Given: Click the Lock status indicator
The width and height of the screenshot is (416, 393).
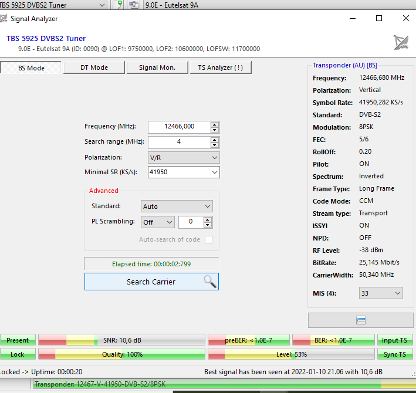Looking at the screenshot, I should pyautogui.click(x=18, y=354).
